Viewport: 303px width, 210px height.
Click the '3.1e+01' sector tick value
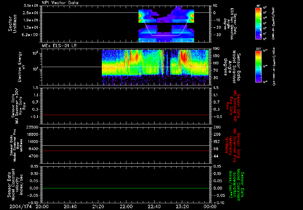tap(31, 6)
